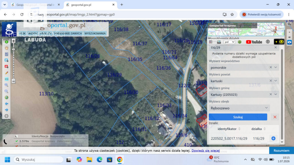Viewport: 294px width, 165px height.
Task: Adjust the map zoom slider handle
Action: point(13,49)
